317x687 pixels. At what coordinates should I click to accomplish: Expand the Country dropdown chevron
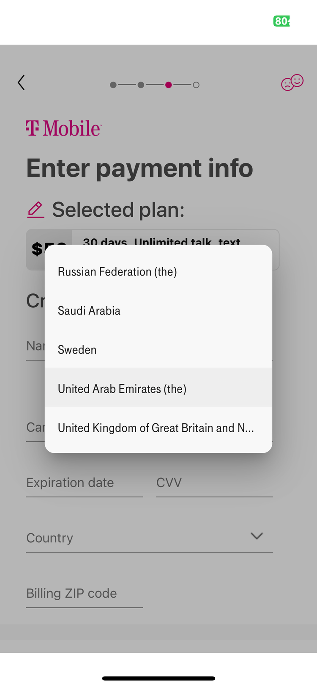pos(257,536)
